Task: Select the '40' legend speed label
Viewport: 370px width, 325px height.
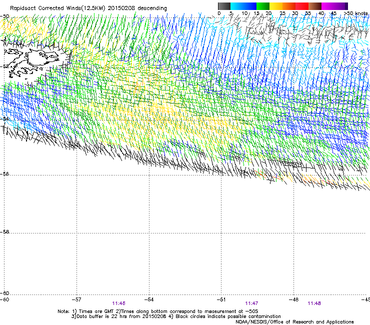Action: [x=321, y=13]
